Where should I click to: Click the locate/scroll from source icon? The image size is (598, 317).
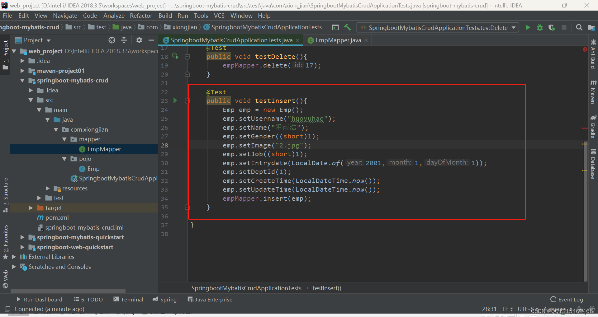tap(112, 40)
